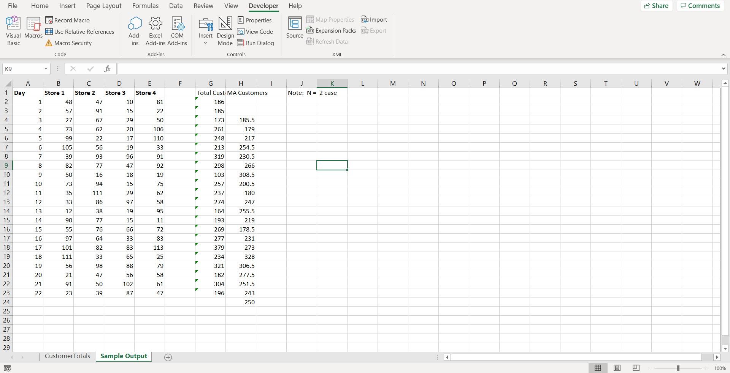Open the View tab
The image size is (730, 373).
coord(231,6)
